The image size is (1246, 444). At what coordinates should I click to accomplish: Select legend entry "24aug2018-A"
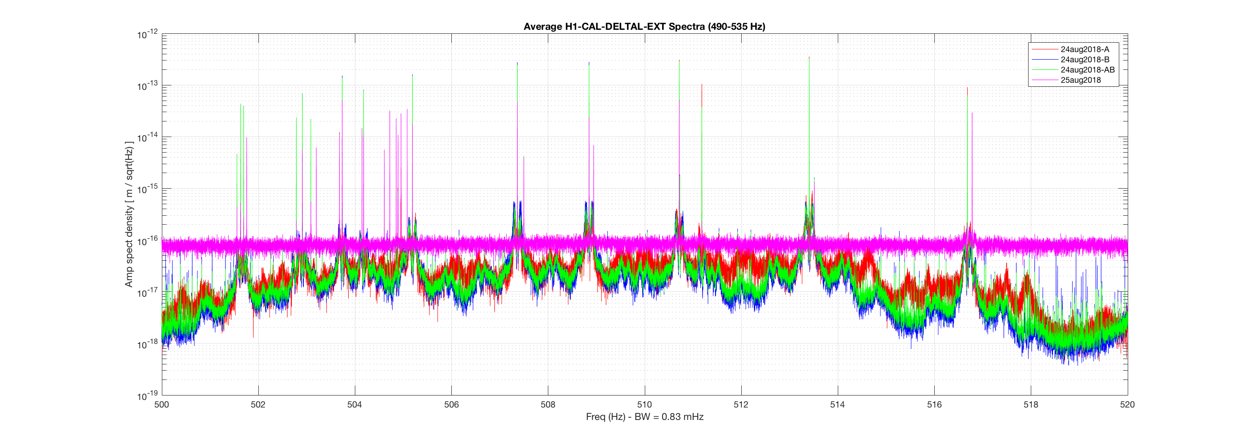pos(1085,49)
